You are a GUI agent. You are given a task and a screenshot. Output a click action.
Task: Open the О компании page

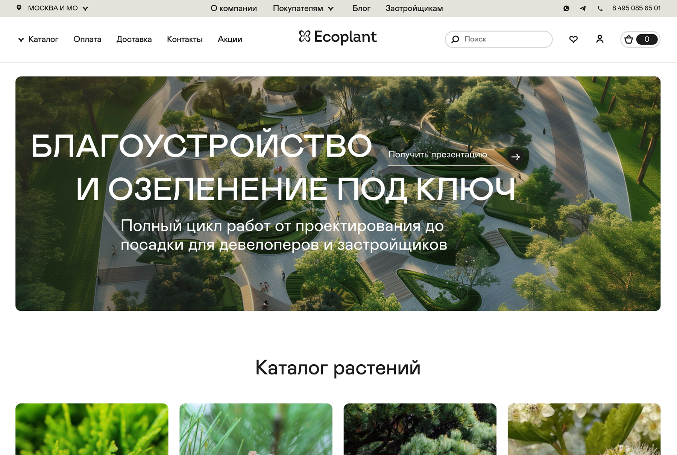click(234, 8)
